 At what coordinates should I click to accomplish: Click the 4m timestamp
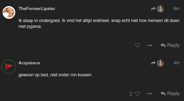(177, 63)
